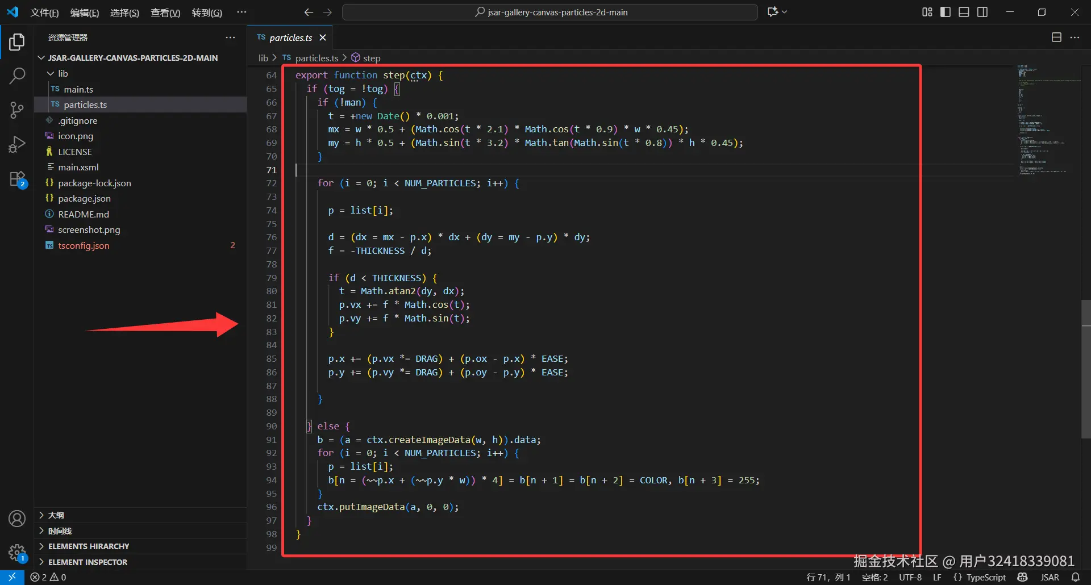
Task: Toggle the secondary side bar visibility
Action: click(982, 12)
